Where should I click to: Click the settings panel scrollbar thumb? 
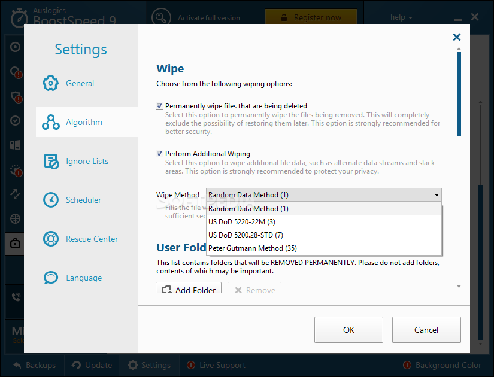(x=459, y=94)
